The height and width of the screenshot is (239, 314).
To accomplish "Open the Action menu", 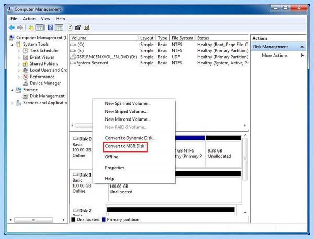I will 29,19.
